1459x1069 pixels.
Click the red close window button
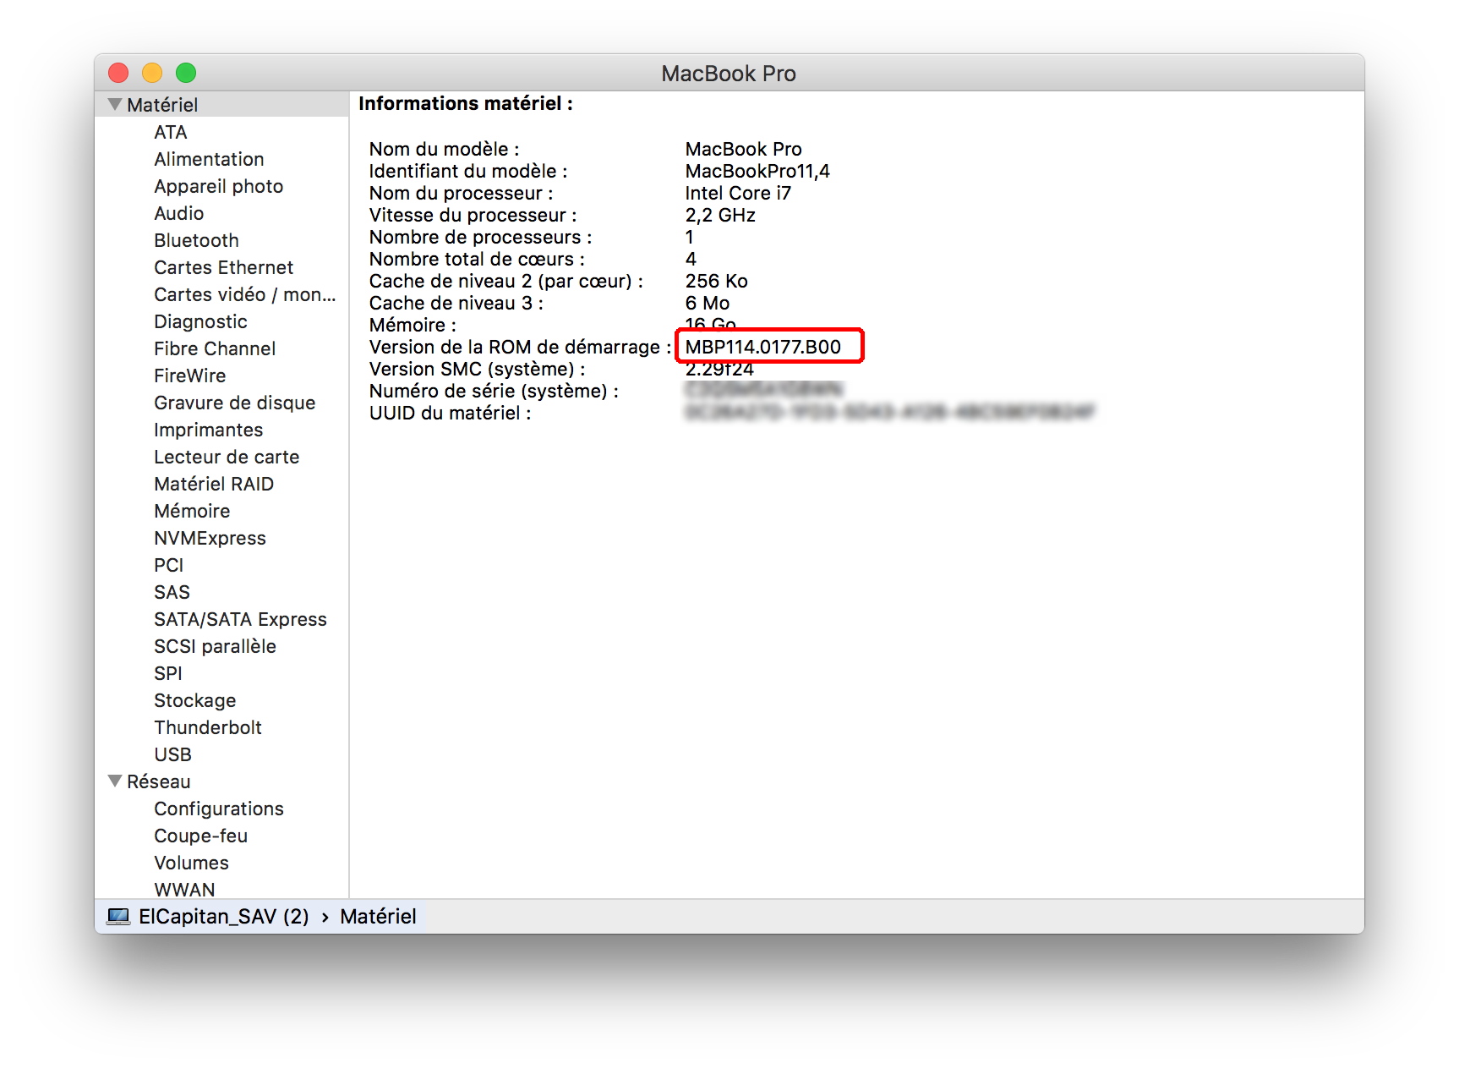(x=118, y=73)
